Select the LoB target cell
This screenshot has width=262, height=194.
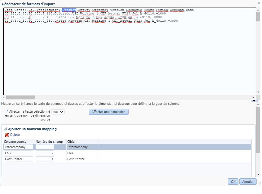(82, 153)
